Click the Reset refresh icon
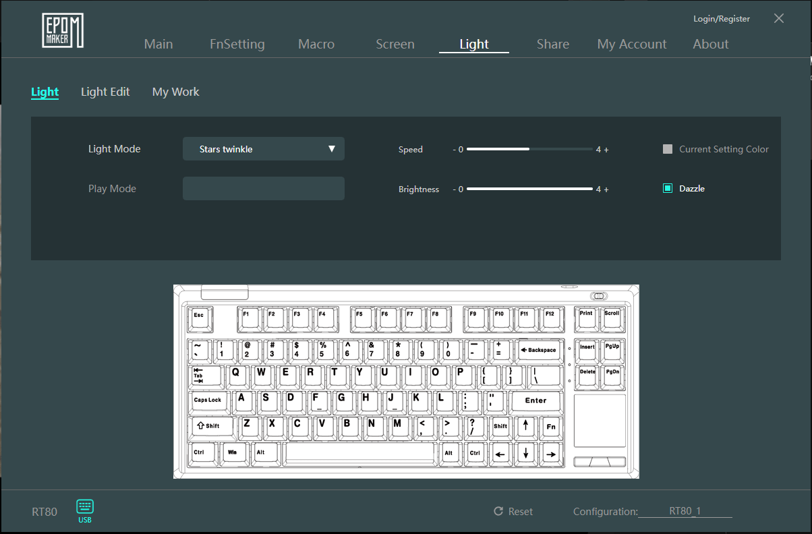Image resolution: width=812 pixels, height=534 pixels. [x=498, y=512]
